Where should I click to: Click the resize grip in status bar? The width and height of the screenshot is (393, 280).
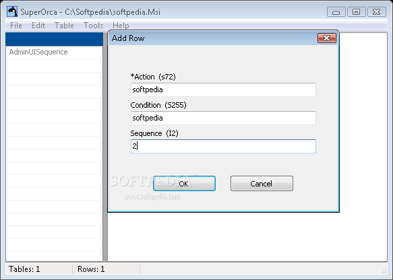[x=384, y=271]
